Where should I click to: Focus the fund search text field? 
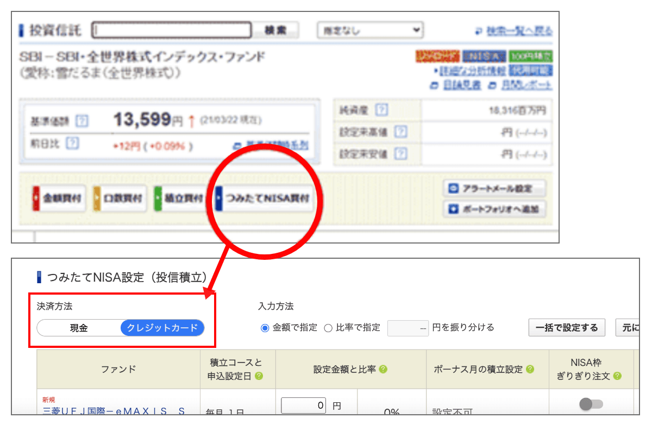(x=172, y=30)
